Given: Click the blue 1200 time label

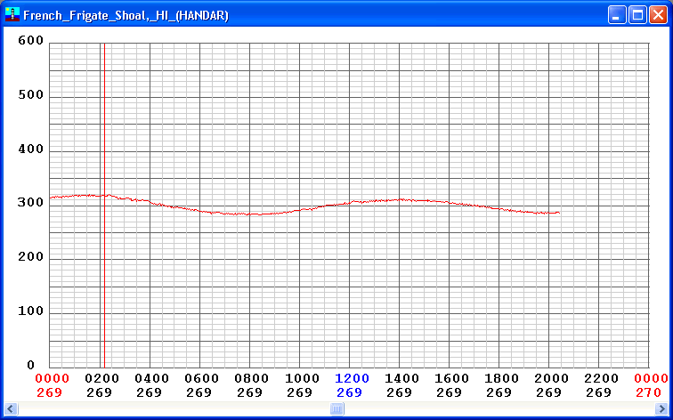Looking at the screenshot, I should coord(351,378).
